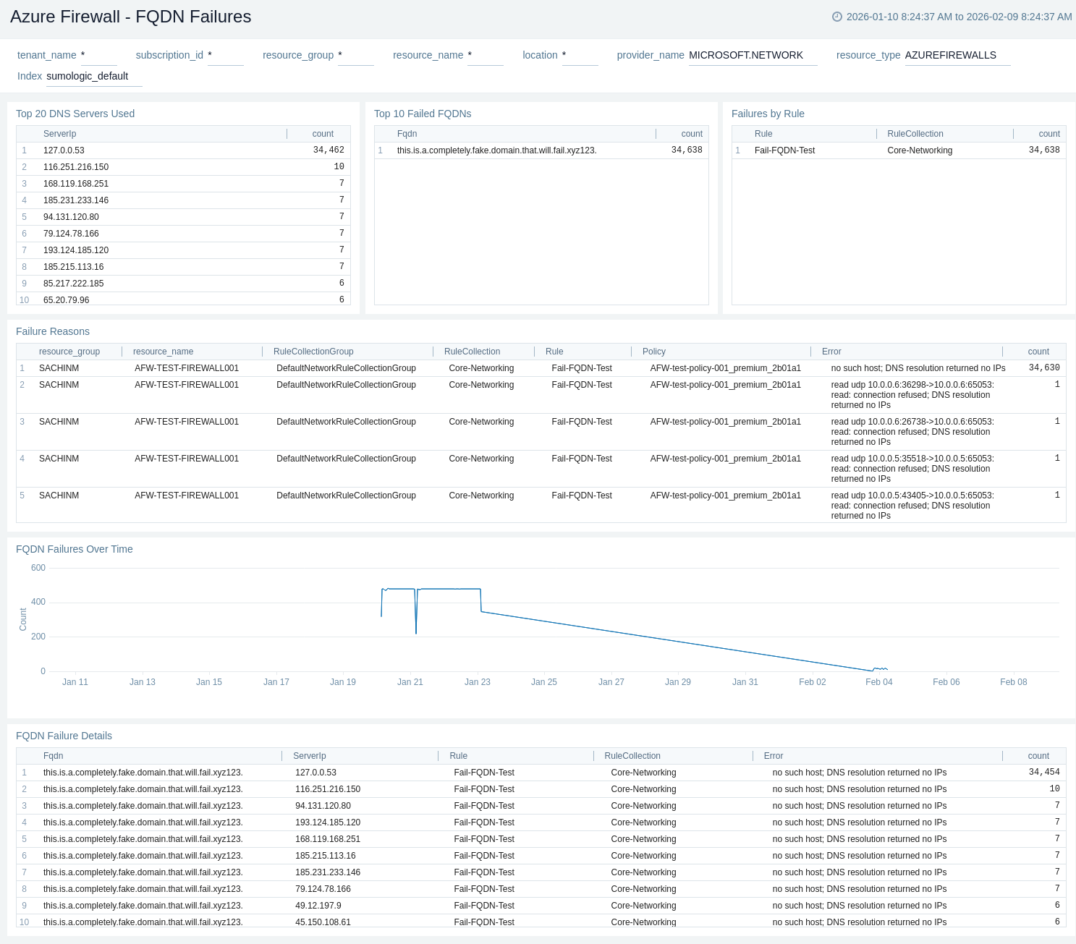
Task: Change the provider_name MICROSOFT.NETWORK filter
Action: point(752,56)
